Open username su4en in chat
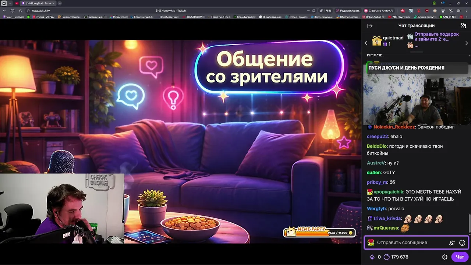Image resolution: width=471 pixels, height=265 pixels. pyautogui.click(x=374, y=173)
